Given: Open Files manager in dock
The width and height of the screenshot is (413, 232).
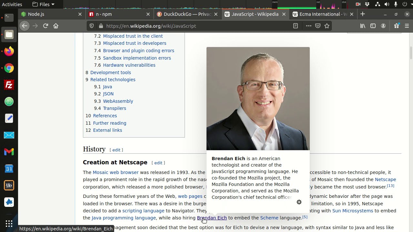Looking at the screenshot, I should (x=9, y=34).
